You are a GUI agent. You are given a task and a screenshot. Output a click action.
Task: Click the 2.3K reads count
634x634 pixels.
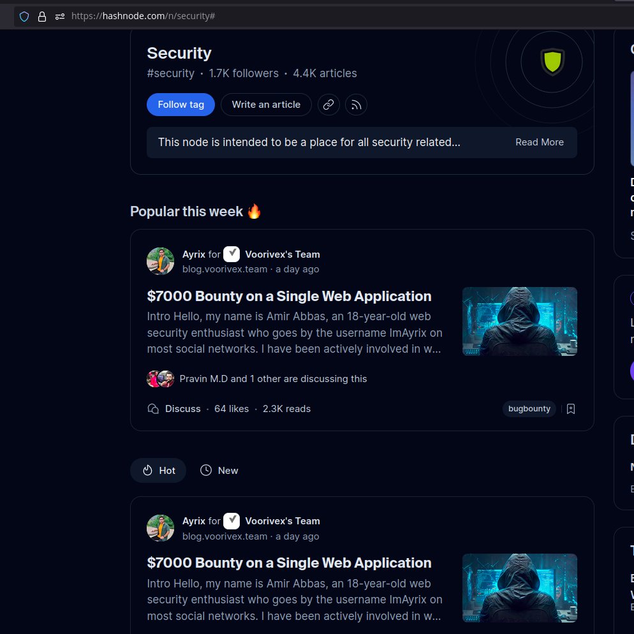coord(286,409)
